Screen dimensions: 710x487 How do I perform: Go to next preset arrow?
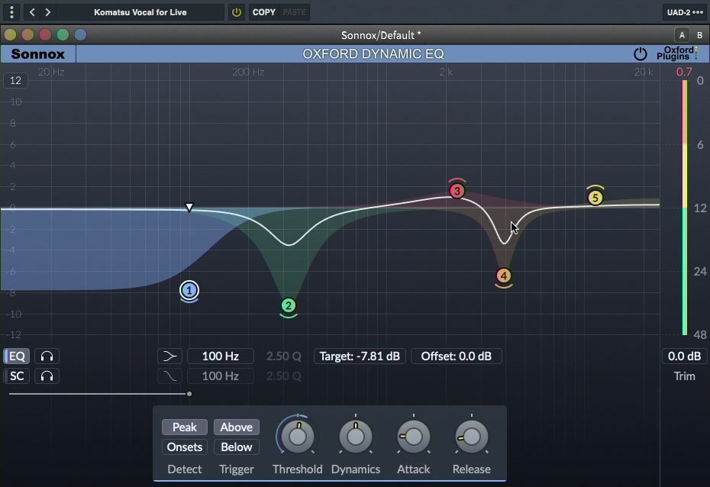pos(47,12)
